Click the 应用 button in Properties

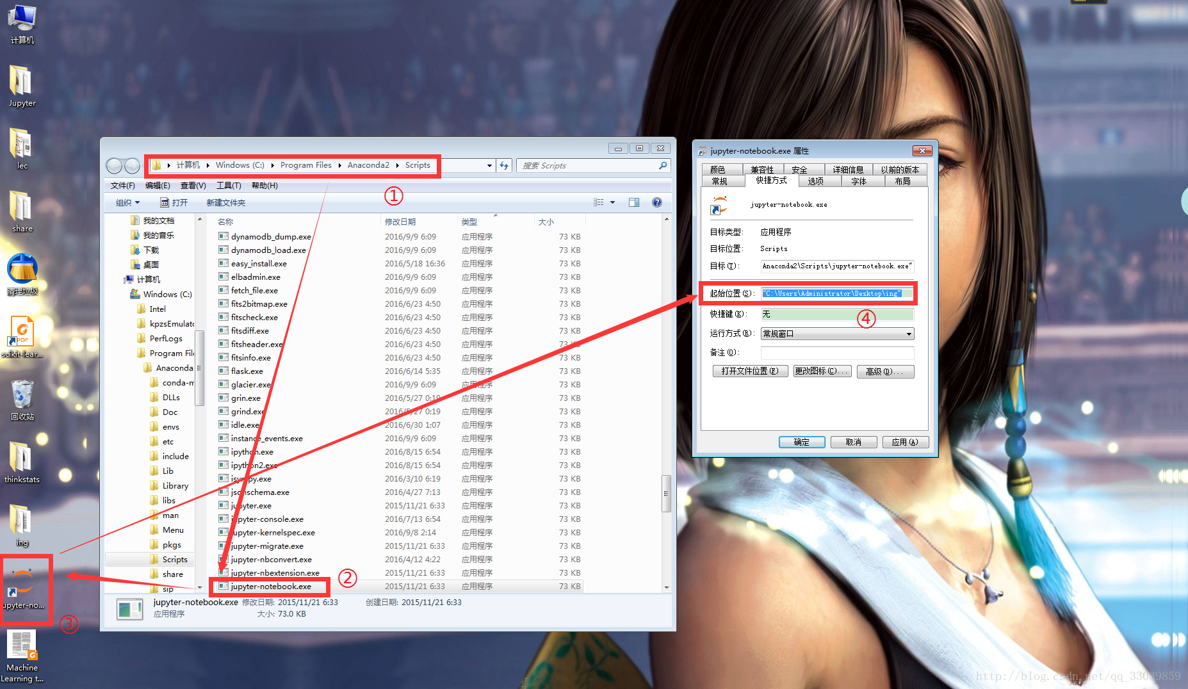pos(905,442)
